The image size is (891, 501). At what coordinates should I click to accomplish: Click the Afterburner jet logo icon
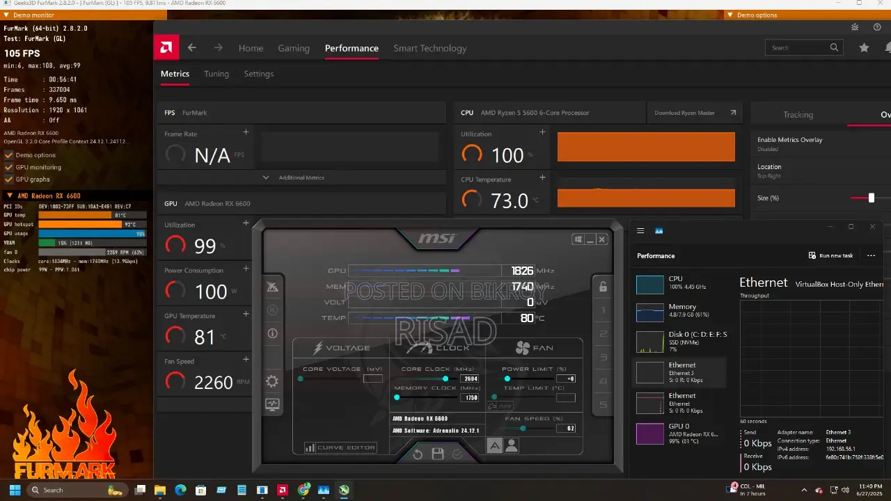click(272, 287)
